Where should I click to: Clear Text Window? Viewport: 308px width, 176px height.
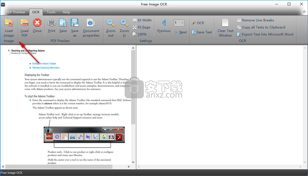[225, 28]
